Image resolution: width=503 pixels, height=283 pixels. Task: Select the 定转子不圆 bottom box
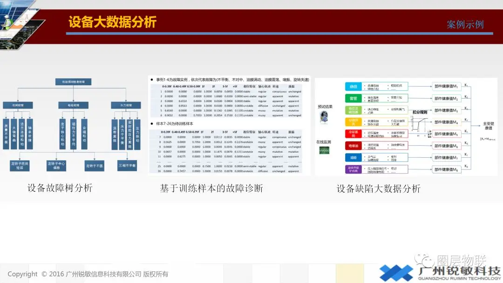(x=94, y=166)
